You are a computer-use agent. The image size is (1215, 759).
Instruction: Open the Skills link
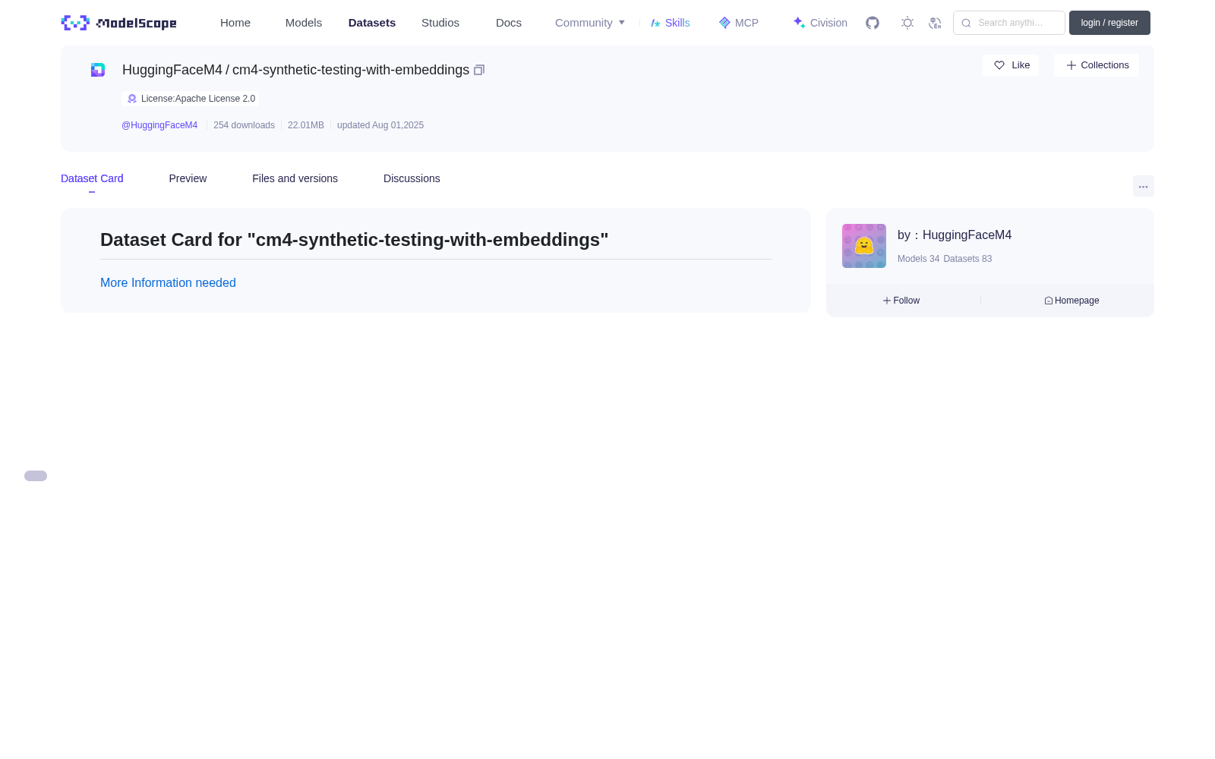[671, 23]
